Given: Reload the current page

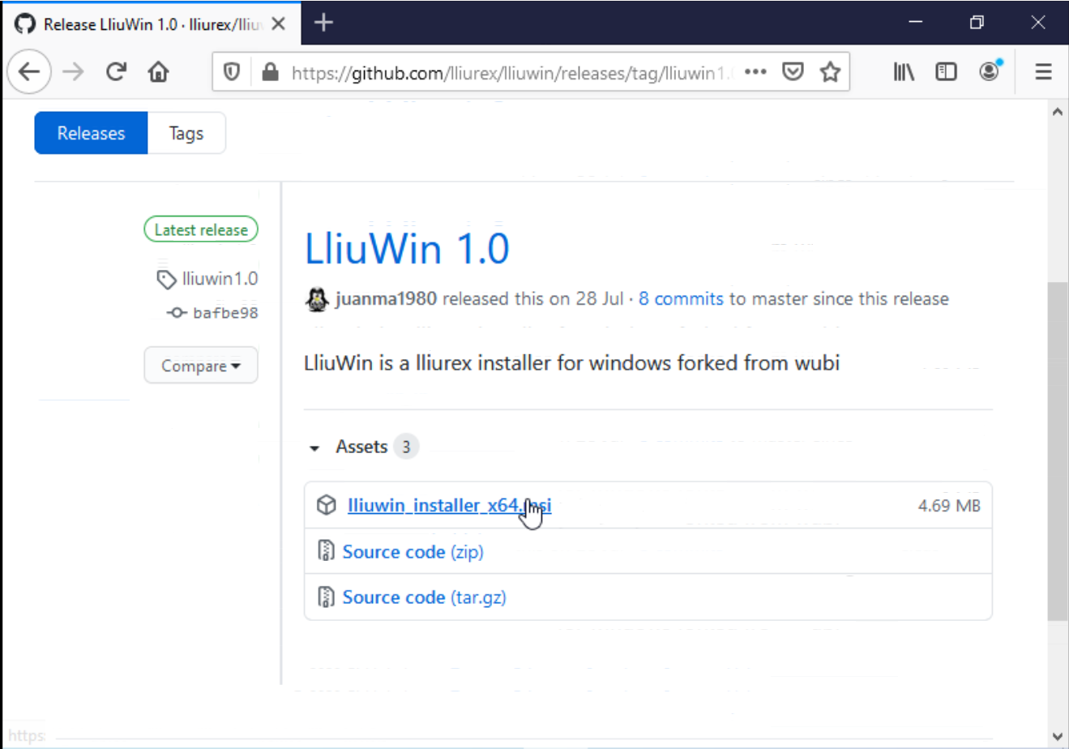Looking at the screenshot, I should pos(116,72).
